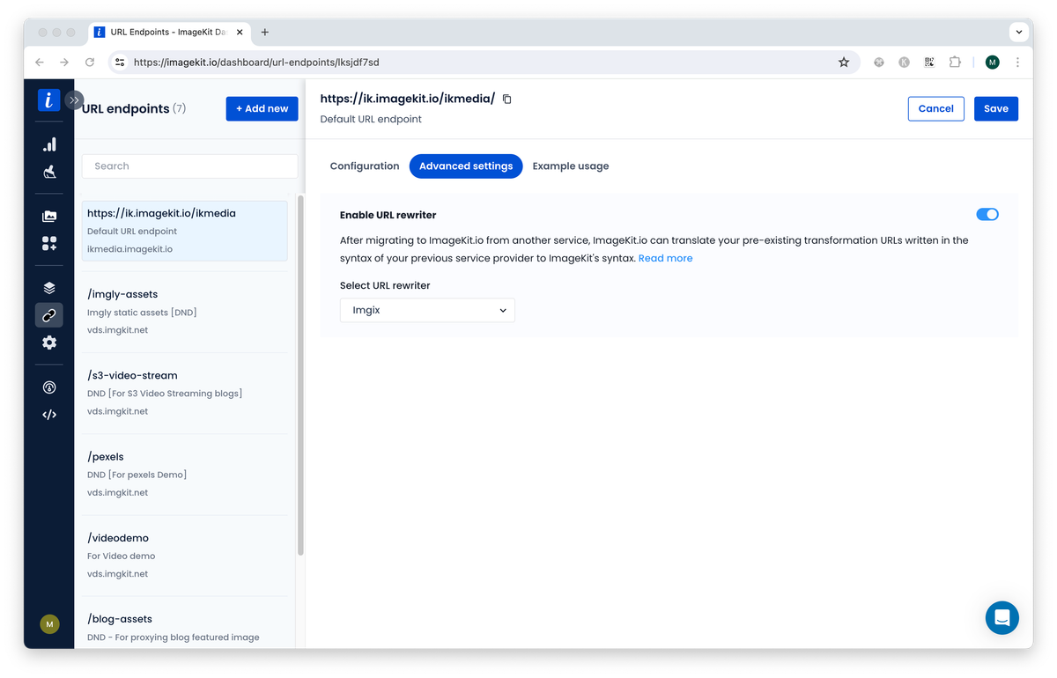Bookmark this page with star icon
Viewport: 1057px width, 678px height.
click(x=844, y=63)
